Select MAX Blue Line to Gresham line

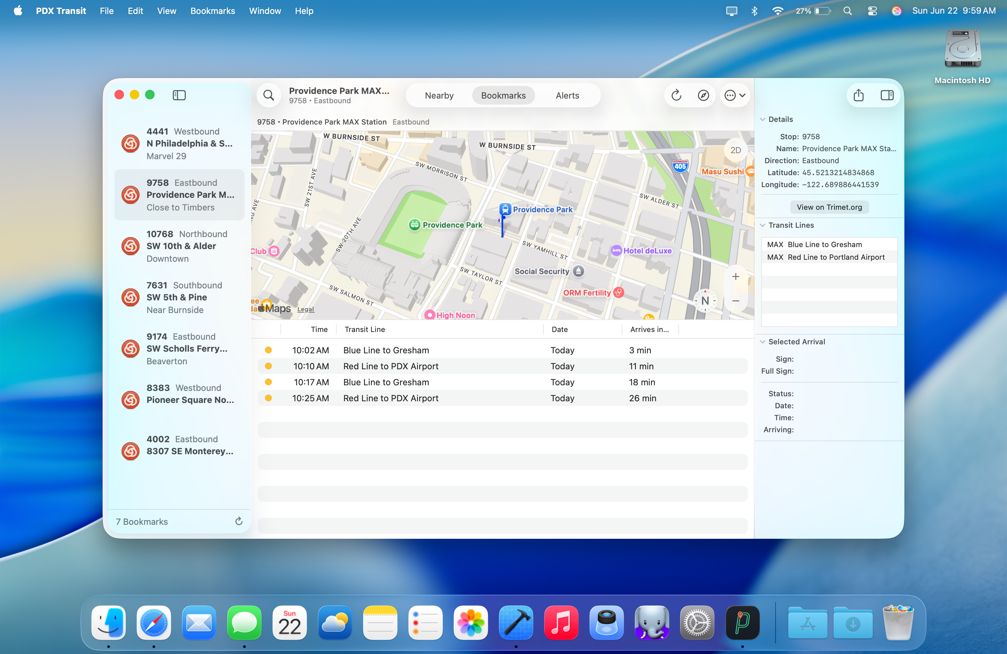click(829, 244)
